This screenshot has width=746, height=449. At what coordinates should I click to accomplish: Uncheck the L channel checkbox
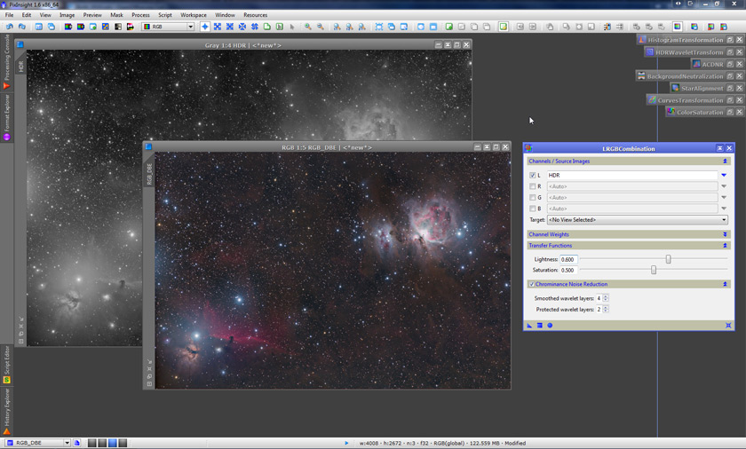click(x=533, y=176)
